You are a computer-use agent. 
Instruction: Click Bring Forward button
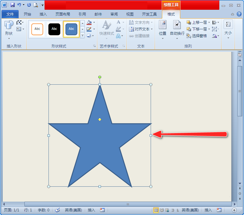(x=197, y=23)
